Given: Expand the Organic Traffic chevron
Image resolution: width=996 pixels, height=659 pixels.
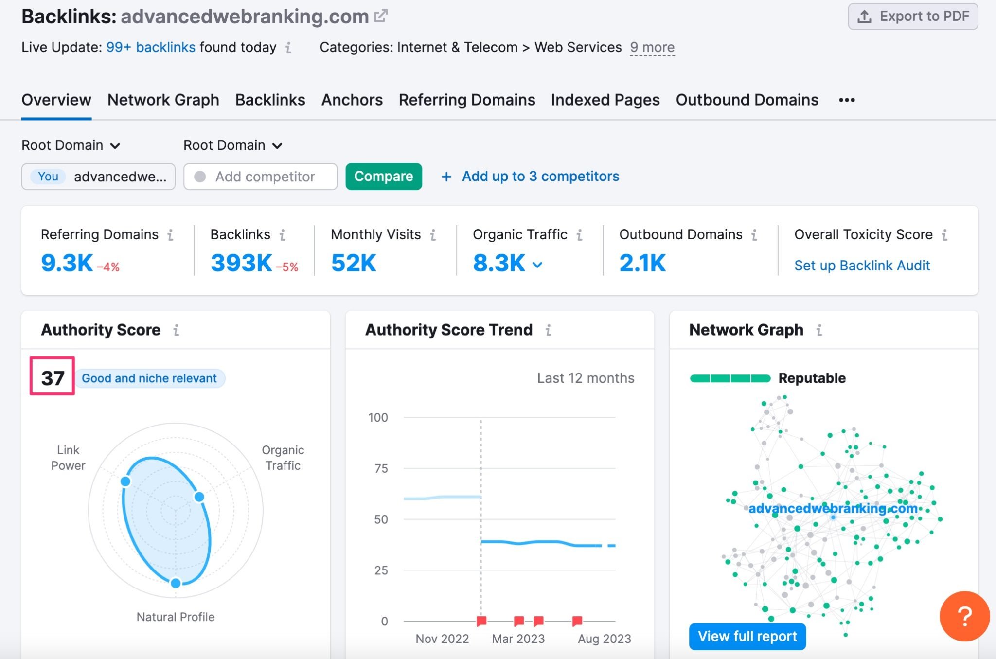Looking at the screenshot, I should [x=537, y=265].
